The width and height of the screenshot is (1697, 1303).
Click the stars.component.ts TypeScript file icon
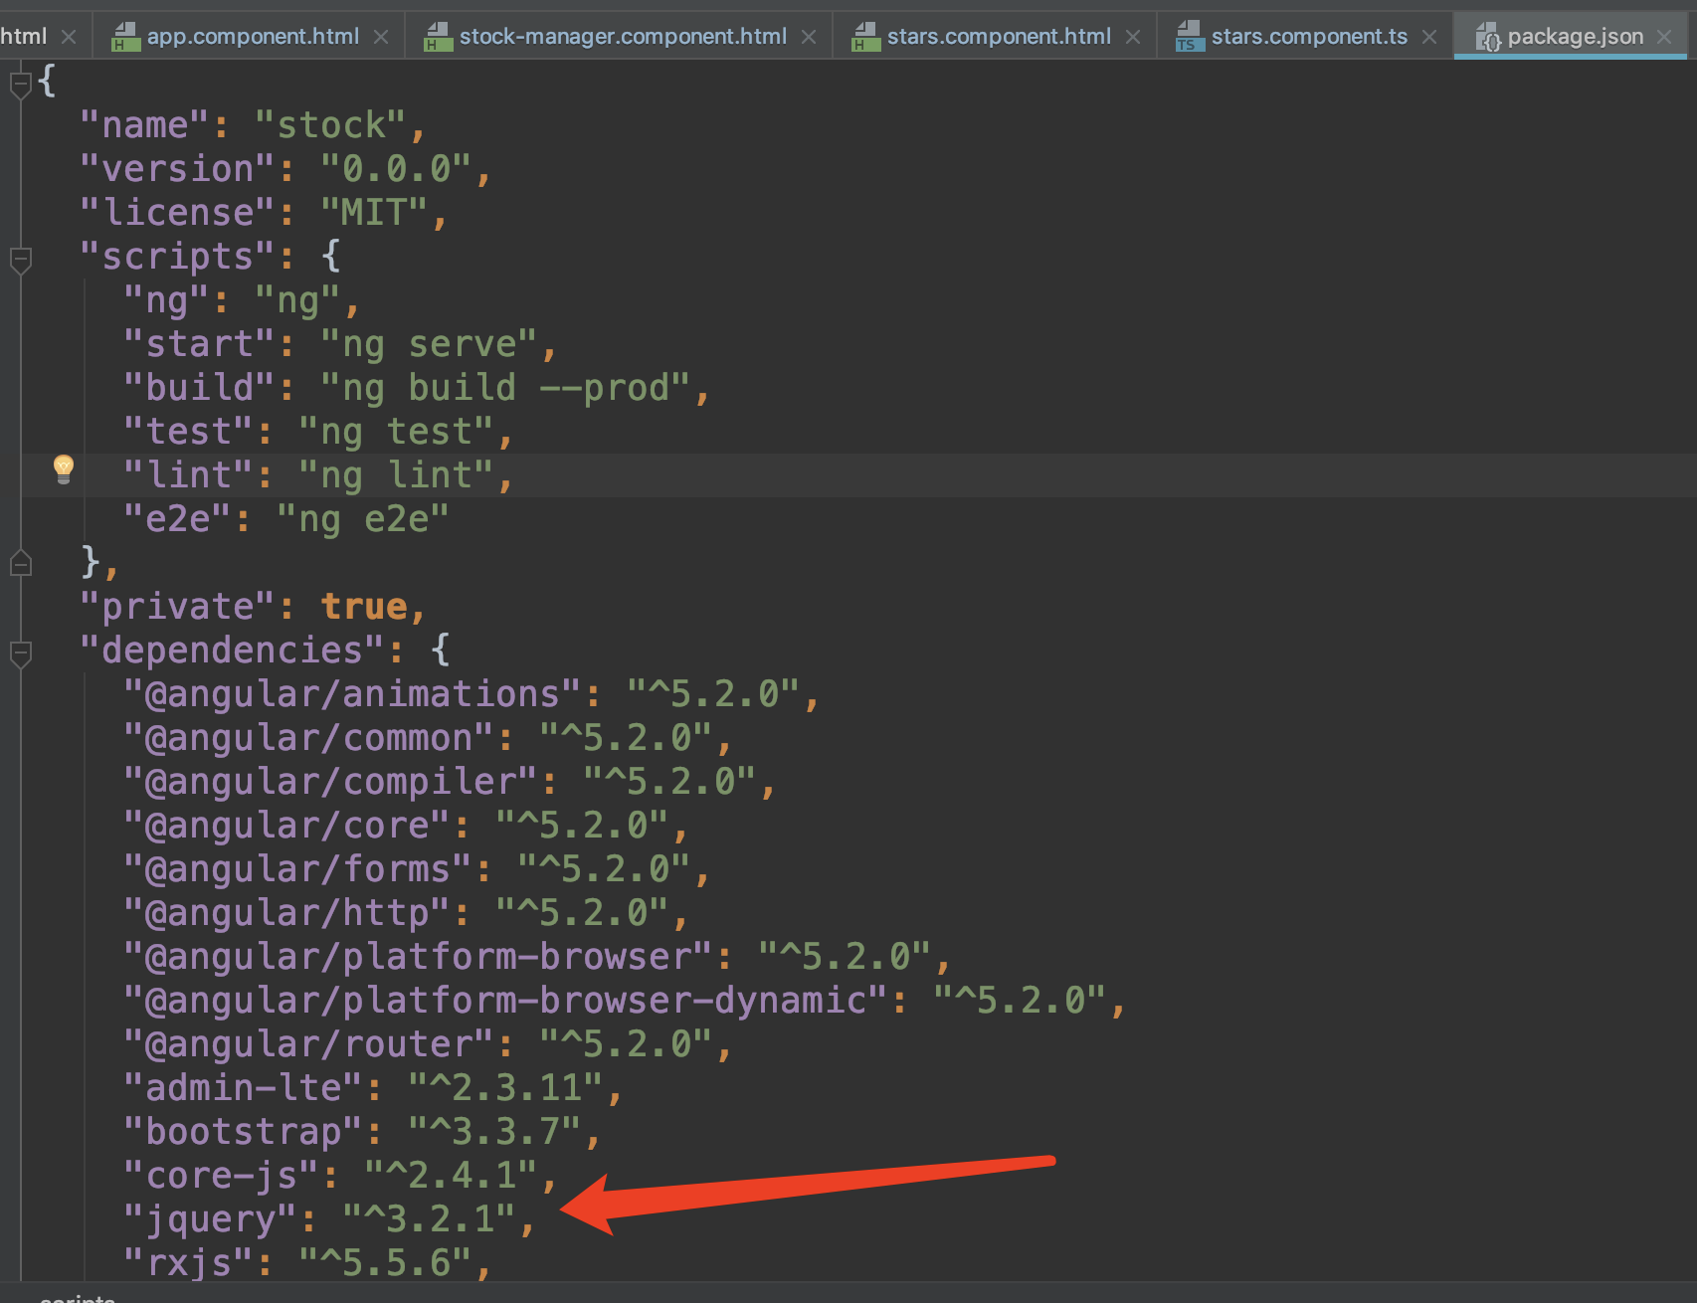[x=1190, y=37]
